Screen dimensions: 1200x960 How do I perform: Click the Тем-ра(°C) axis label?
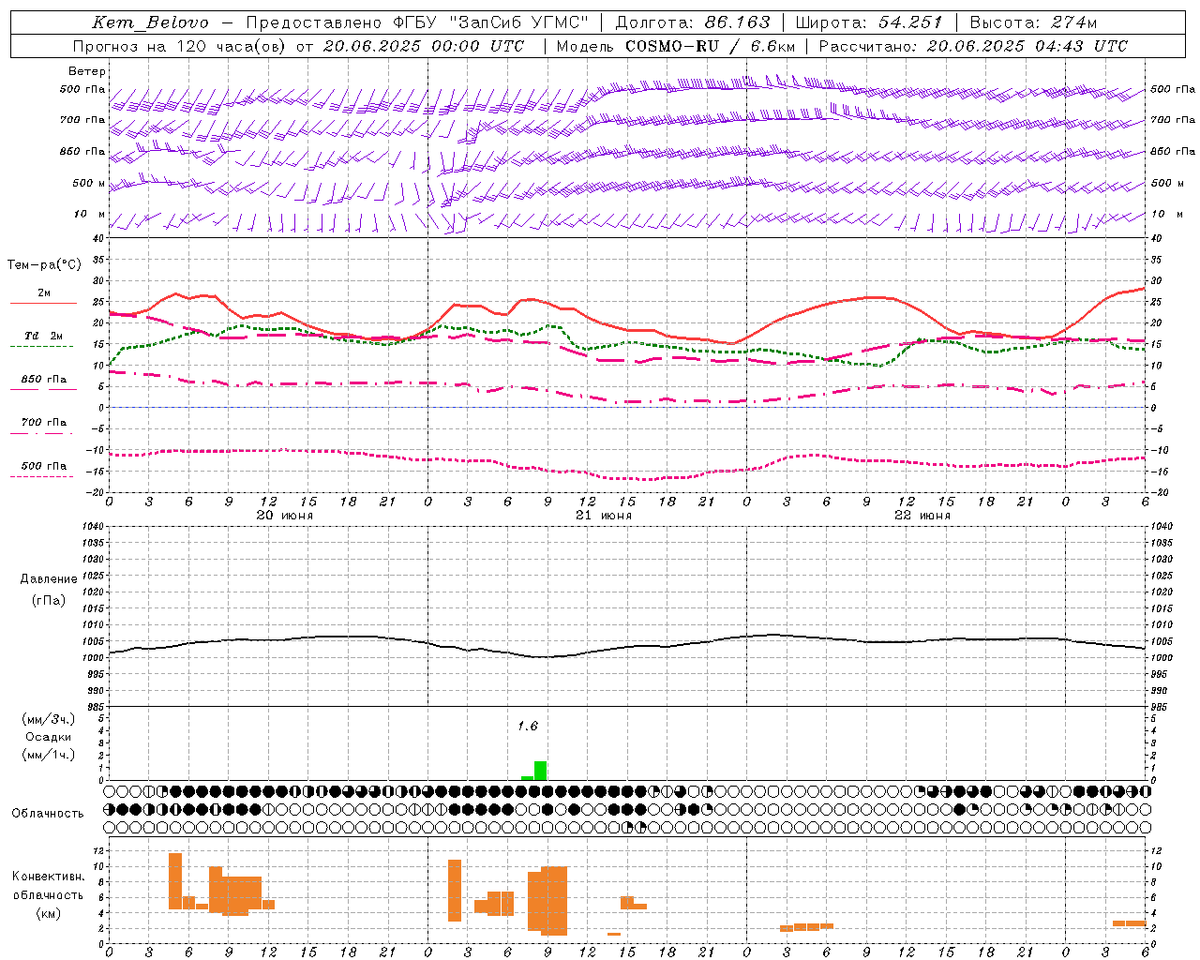(44, 265)
